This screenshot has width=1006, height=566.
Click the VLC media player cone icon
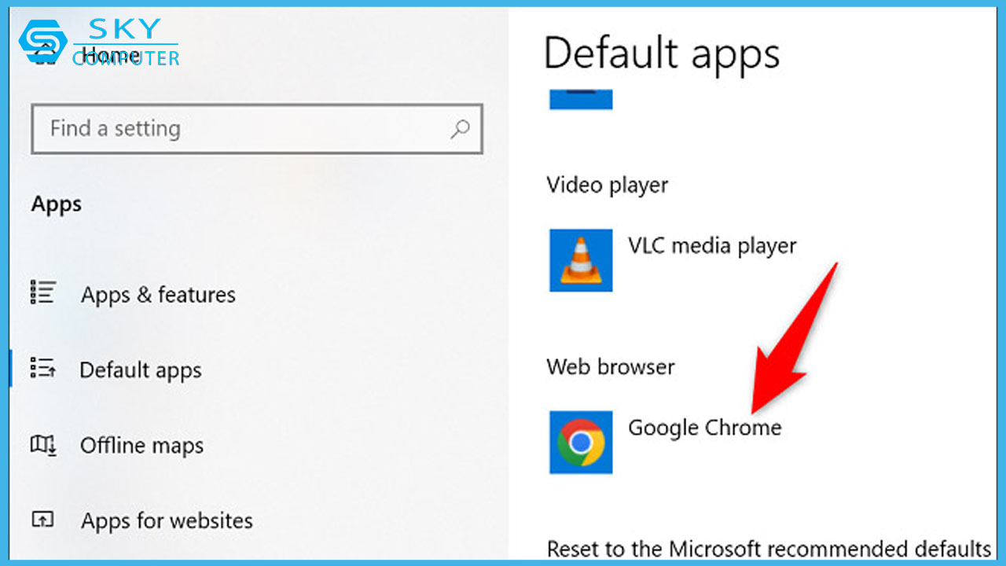[x=581, y=260]
